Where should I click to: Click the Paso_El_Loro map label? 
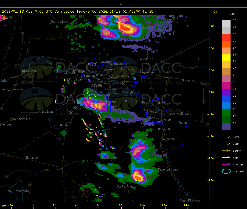pyautogui.click(x=190, y=201)
